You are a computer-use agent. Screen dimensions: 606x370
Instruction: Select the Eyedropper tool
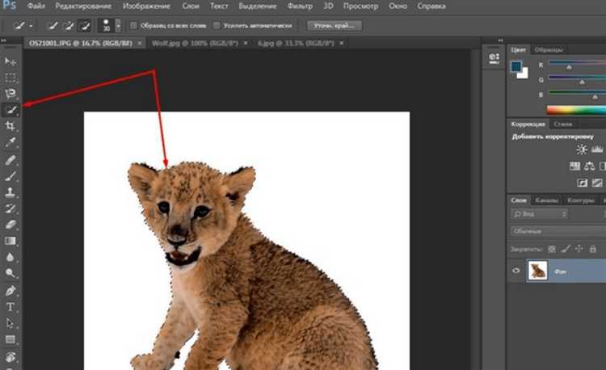[x=11, y=143]
